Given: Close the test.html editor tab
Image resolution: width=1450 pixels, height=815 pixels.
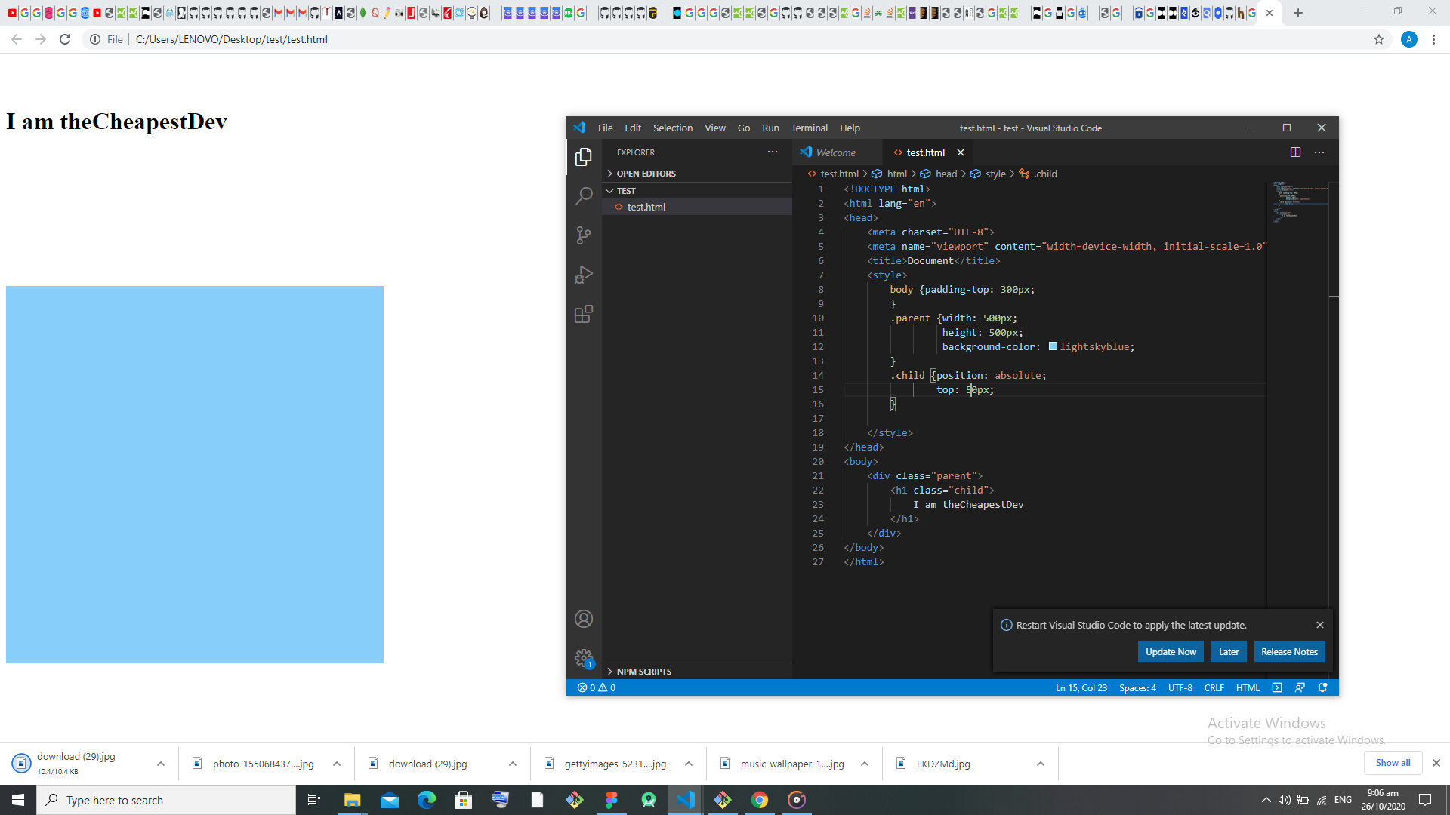Looking at the screenshot, I should 961,152.
